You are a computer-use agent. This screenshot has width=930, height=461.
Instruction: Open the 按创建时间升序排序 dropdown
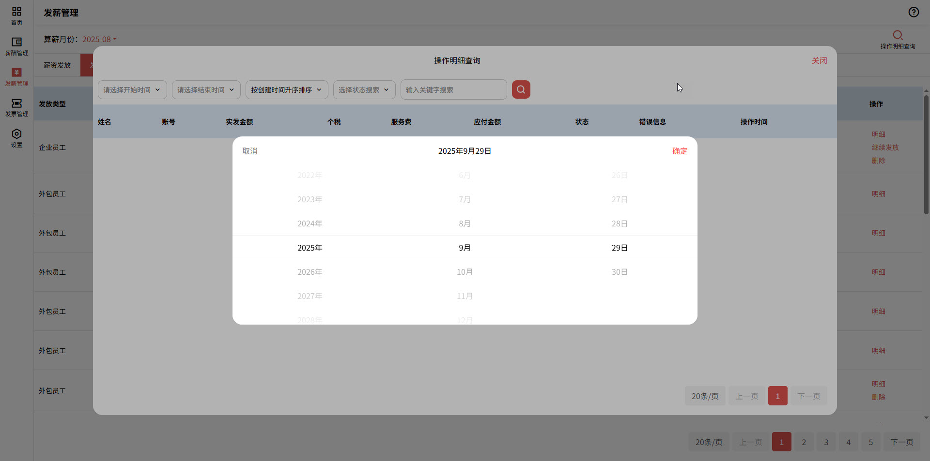click(286, 89)
